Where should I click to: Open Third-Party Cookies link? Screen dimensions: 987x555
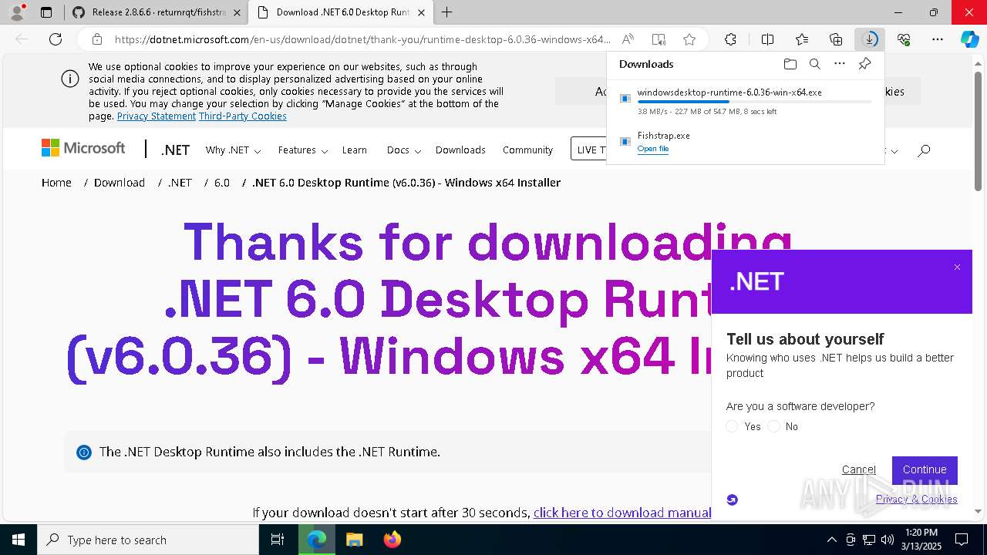click(243, 116)
